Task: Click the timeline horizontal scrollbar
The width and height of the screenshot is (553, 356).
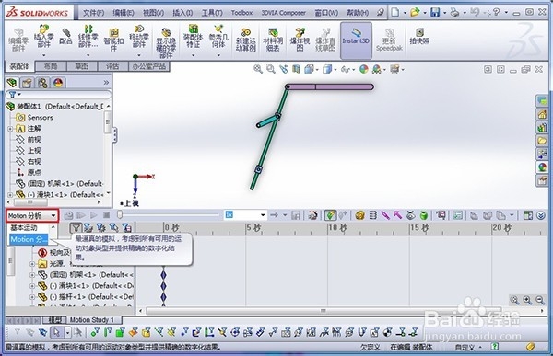Action: coord(324,311)
